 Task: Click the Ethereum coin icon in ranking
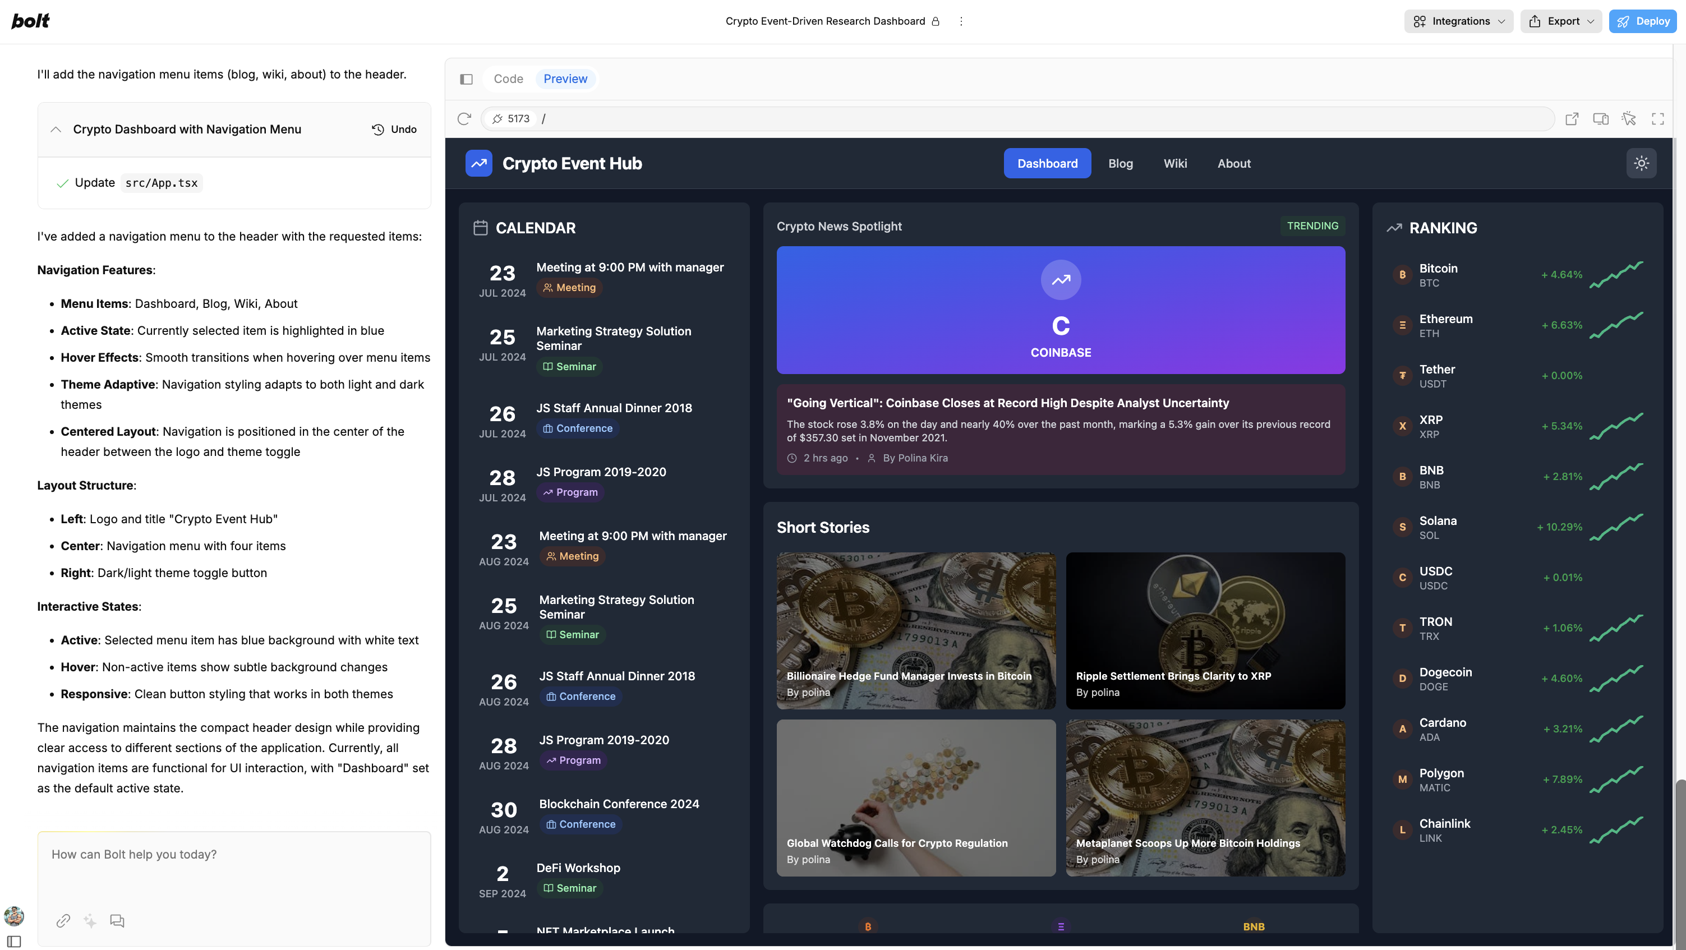click(x=1402, y=325)
